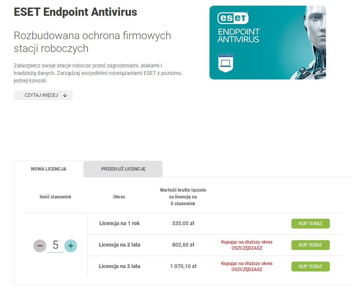Buy the 2-year license with KUP TERAZ

[x=311, y=245]
